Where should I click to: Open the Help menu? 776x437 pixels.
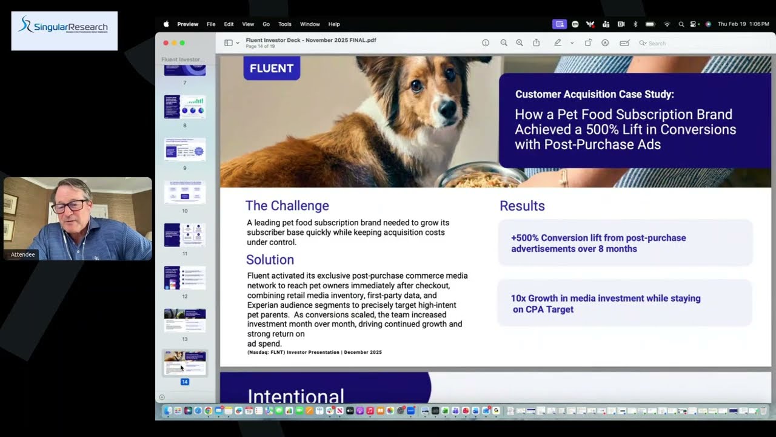tap(334, 24)
